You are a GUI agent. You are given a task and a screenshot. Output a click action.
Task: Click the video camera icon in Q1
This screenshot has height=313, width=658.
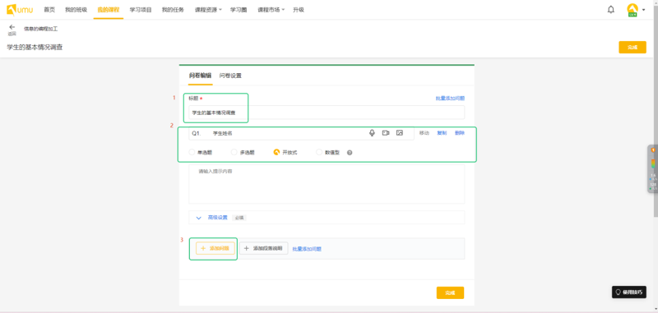click(386, 133)
